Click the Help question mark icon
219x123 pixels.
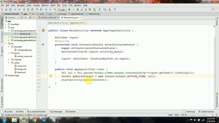click(115, 10)
